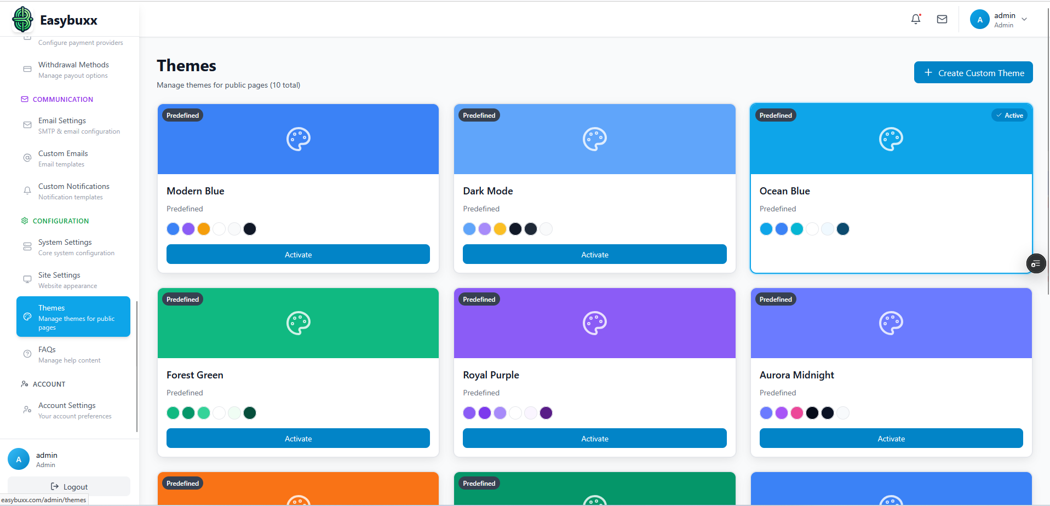
Task: Click Create Custom Theme button
Action: pos(973,73)
